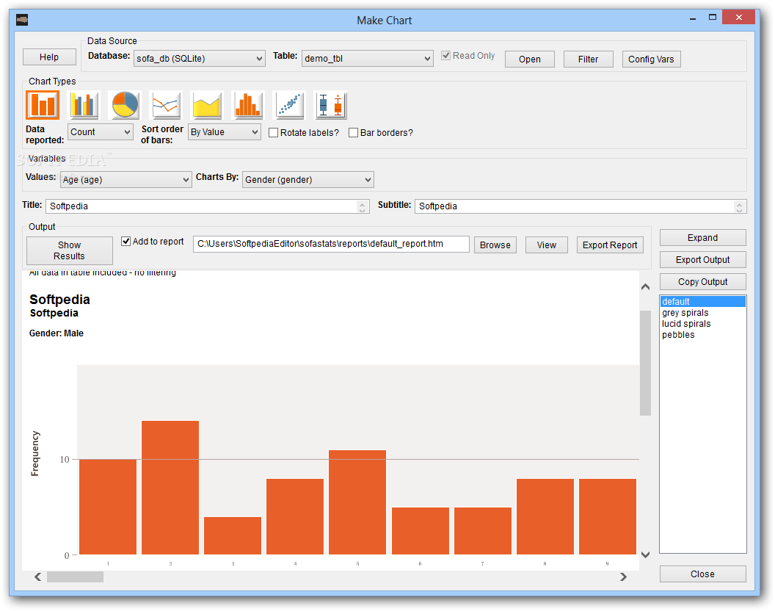The width and height of the screenshot is (775, 611).
Task: Open the Charts By Gender dropdown
Action: click(x=308, y=180)
